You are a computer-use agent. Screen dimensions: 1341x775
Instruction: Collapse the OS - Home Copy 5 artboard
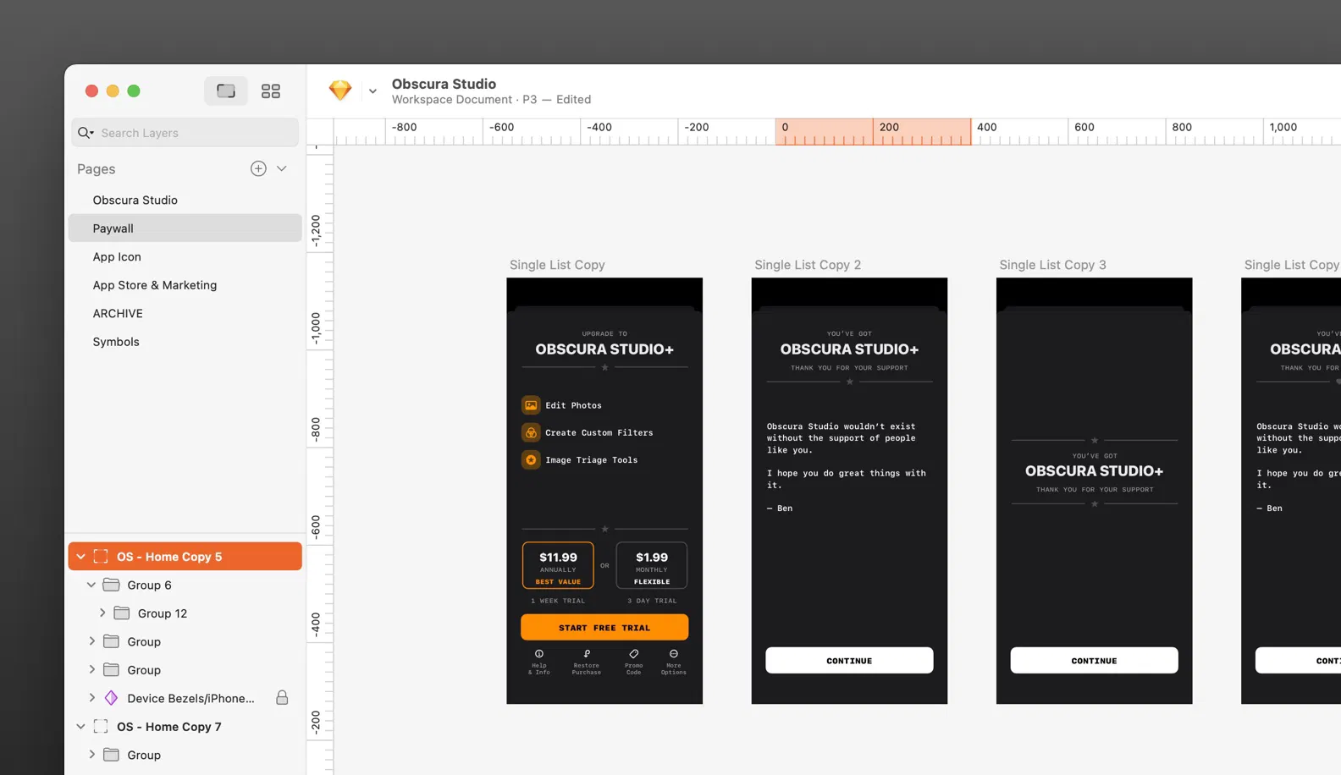click(80, 557)
